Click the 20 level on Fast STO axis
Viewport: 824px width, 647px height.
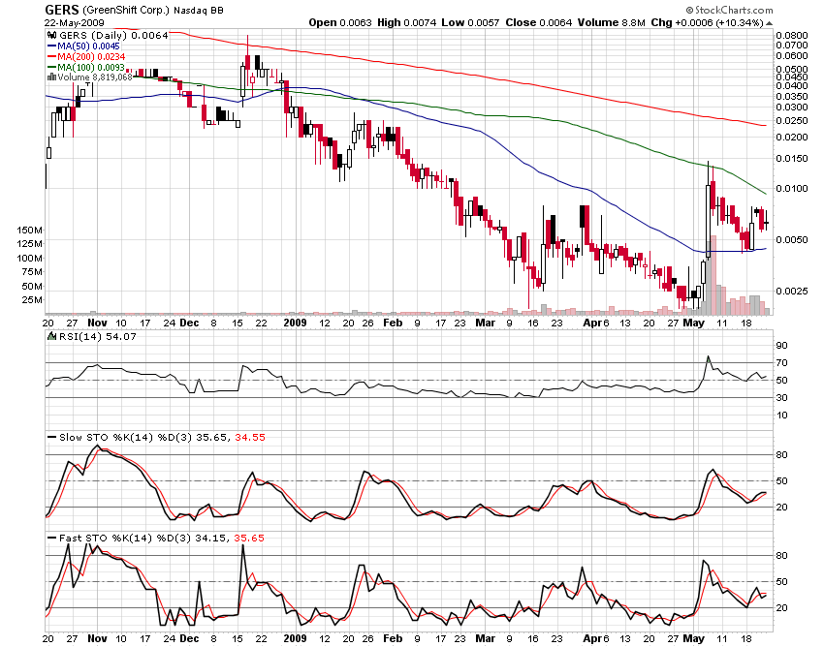click(x=782, y=607)
